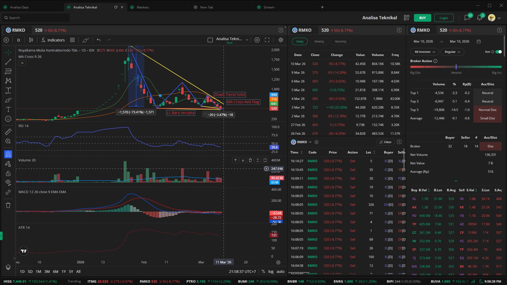
Task: Collapse the MA Cross indicator legend
Action: pyautogui.click(x=22, y=63)
